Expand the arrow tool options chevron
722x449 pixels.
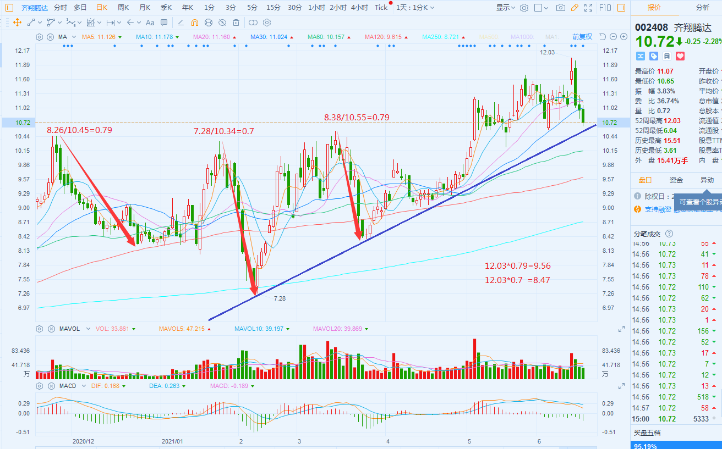139,23
